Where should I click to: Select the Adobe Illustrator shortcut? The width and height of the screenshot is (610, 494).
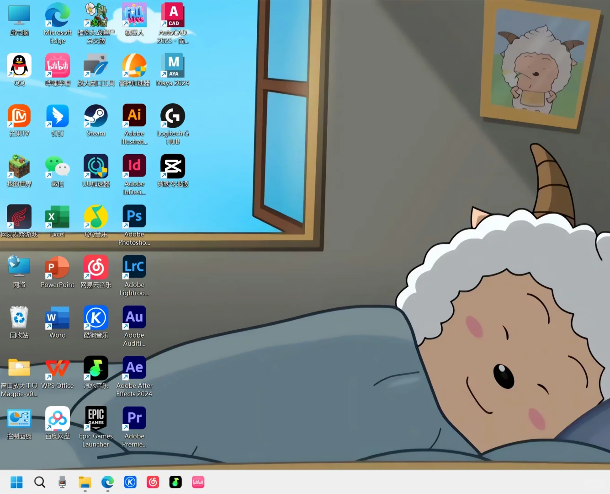click(x=134, y=124)
